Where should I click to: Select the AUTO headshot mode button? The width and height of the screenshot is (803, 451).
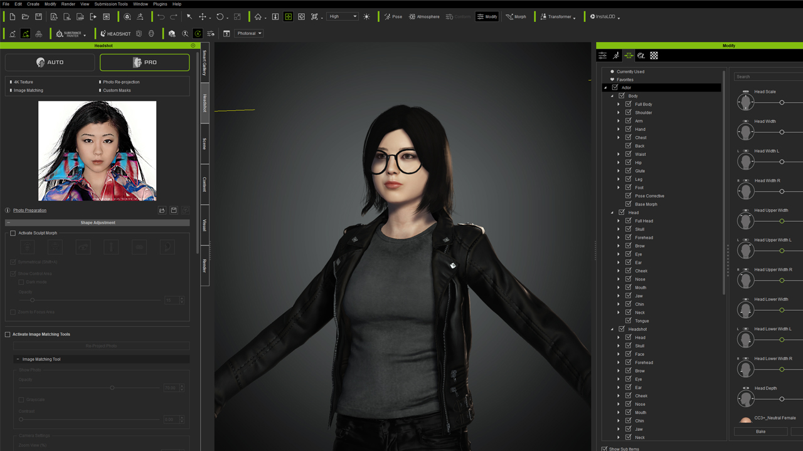pos(50,62)
